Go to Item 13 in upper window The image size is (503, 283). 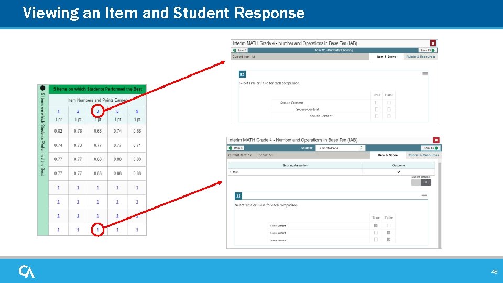tap(428, 50)
